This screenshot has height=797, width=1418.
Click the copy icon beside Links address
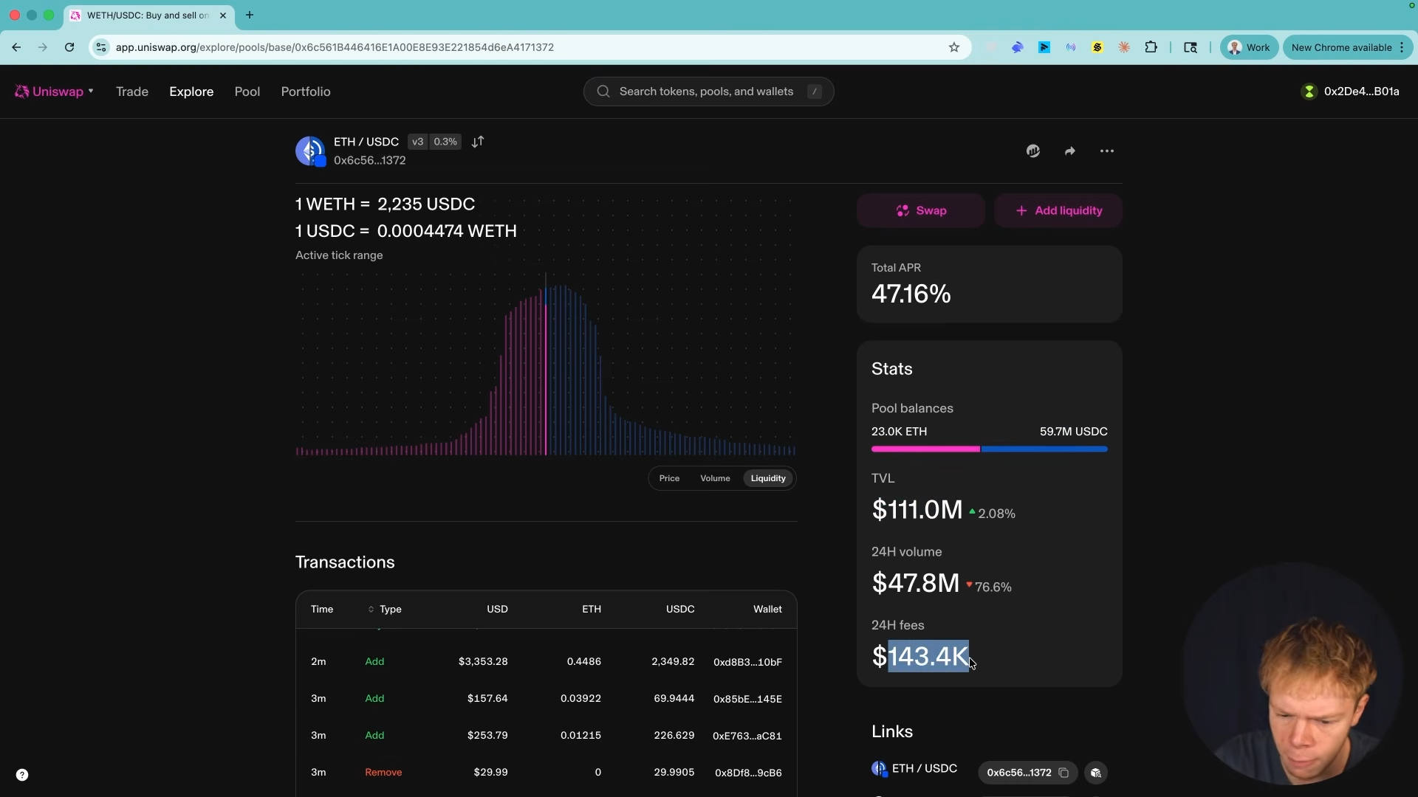(x=1063, y=773)
